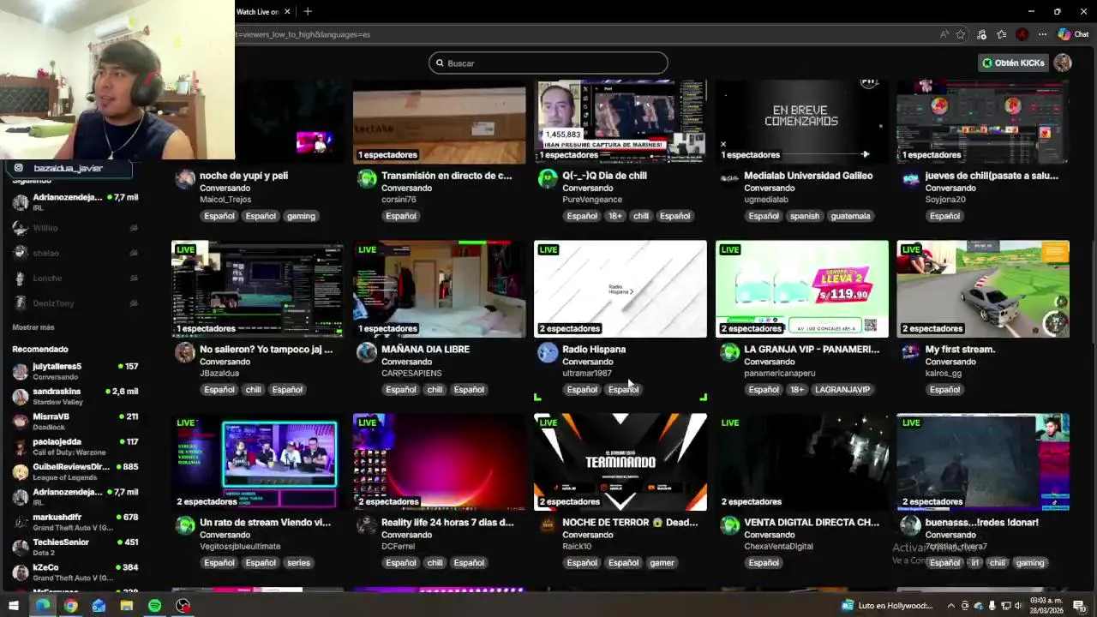The height and width of the screenshot is (617, 1097).
Task: Click the panamericanaperu channel avatar
Action: [x=729, y=352]
